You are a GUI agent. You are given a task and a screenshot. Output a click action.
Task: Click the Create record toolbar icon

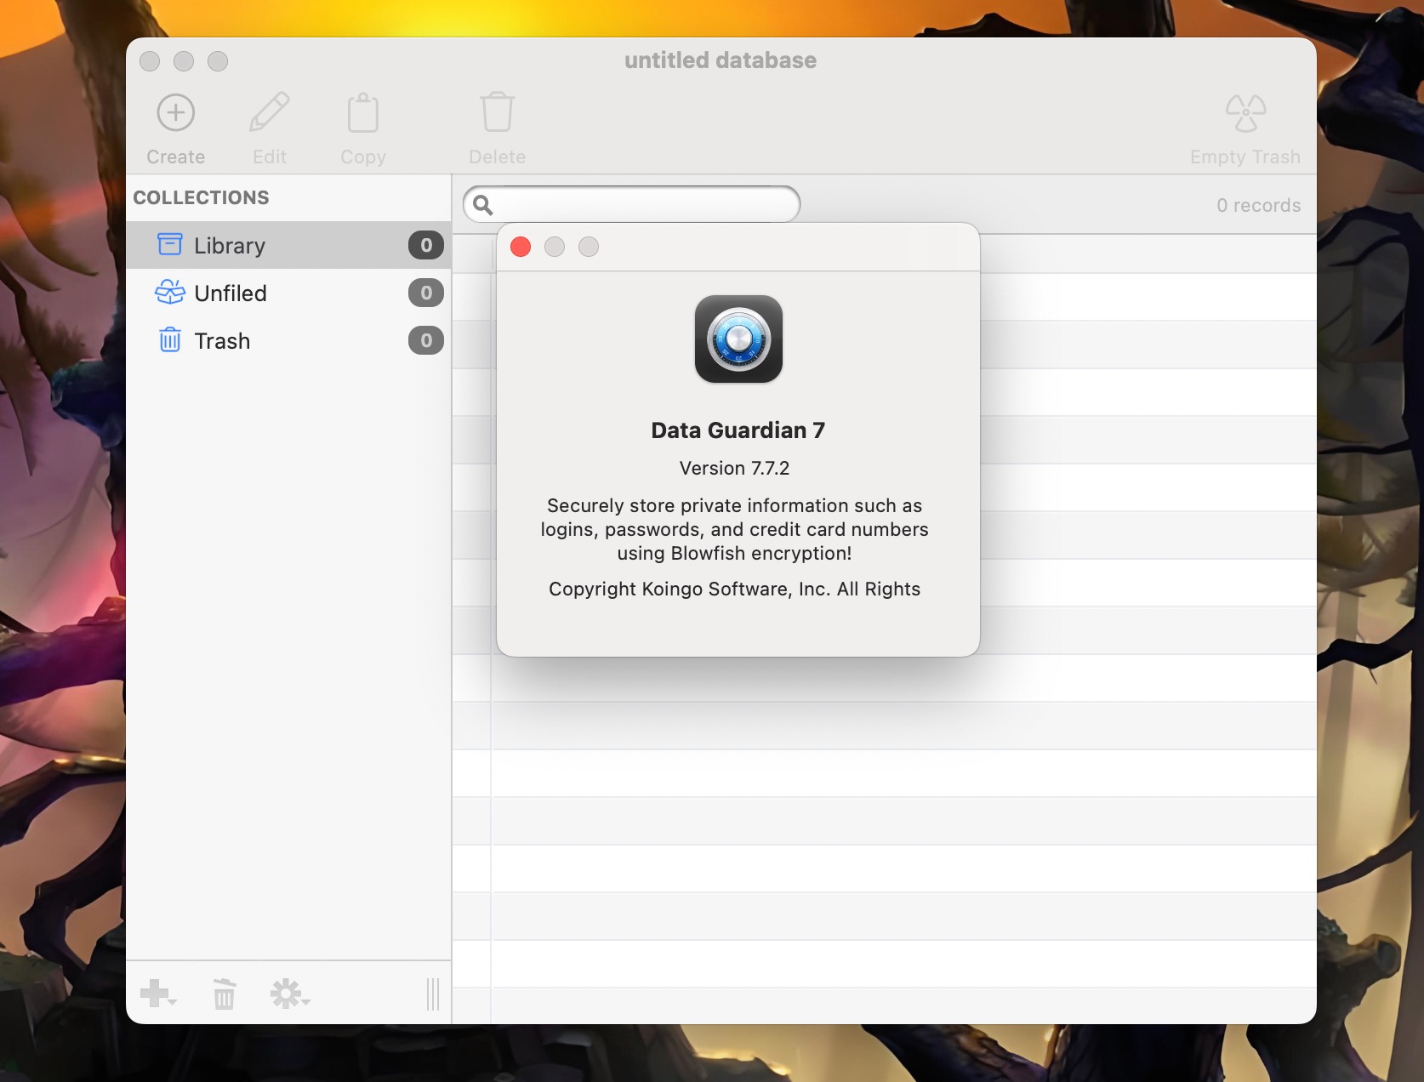click(x=176, y=113)
